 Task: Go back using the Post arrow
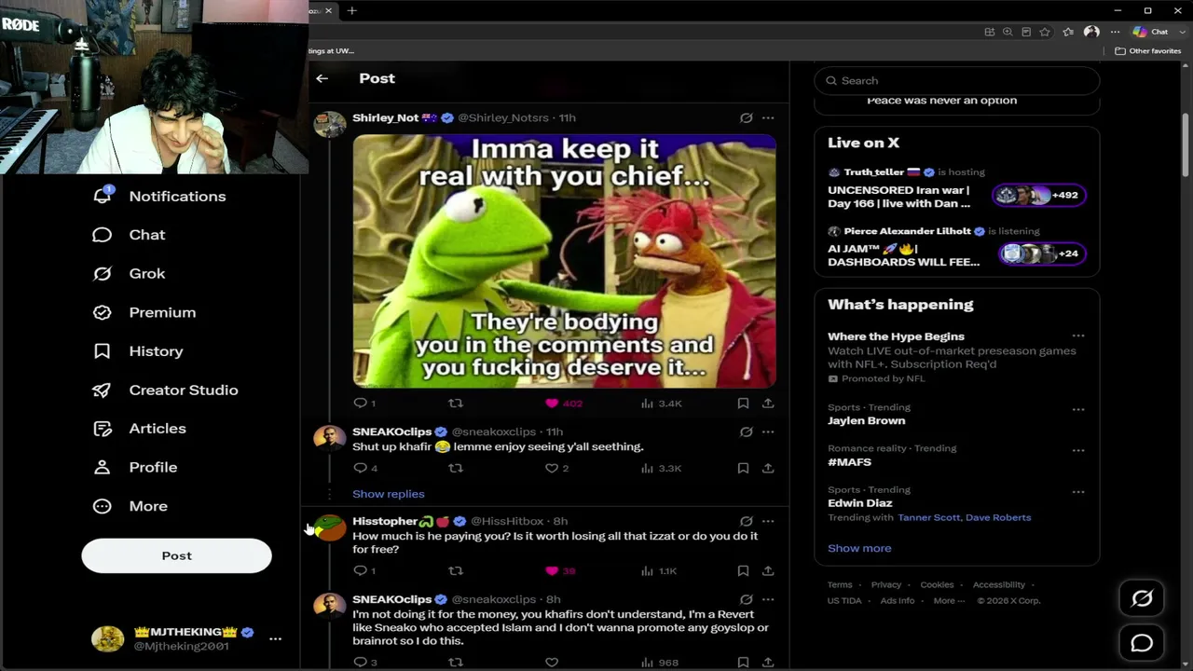322,78
